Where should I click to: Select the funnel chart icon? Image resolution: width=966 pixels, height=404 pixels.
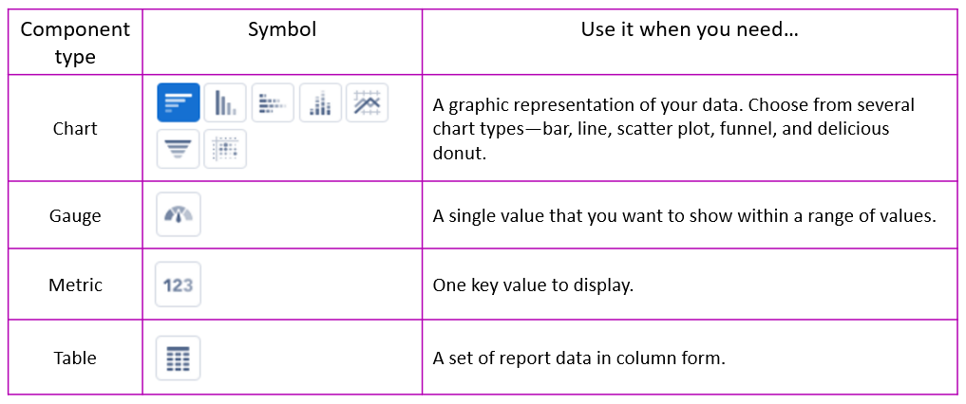tap(178, 148)
